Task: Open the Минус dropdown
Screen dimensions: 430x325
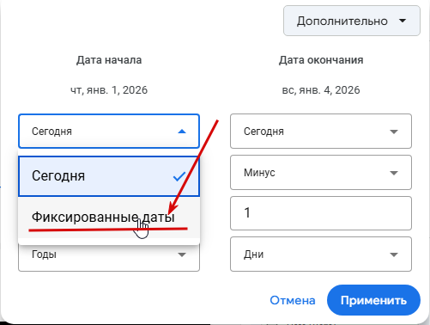Action: [321, 173]
